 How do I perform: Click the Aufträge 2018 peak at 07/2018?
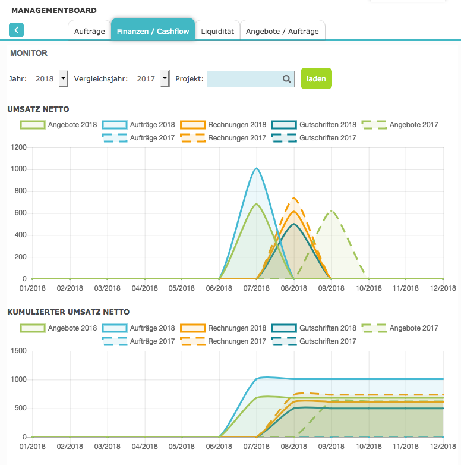coord(256,168)
